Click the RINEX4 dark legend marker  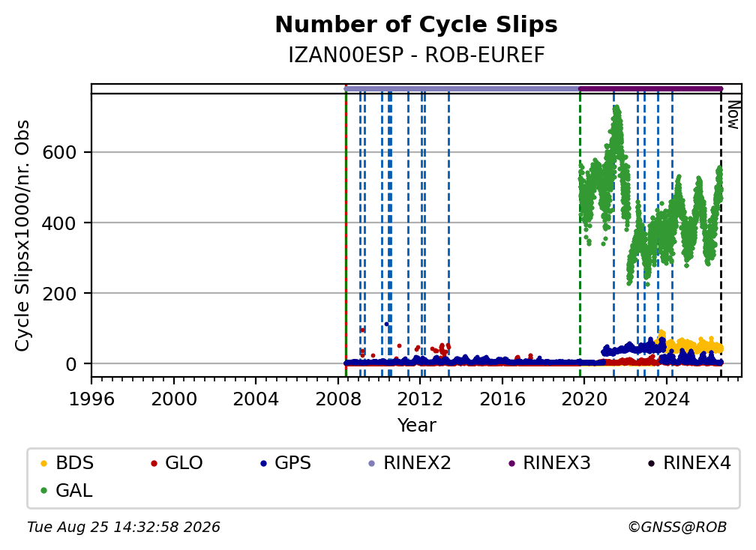pyautogui.click(x=651, y=464)
